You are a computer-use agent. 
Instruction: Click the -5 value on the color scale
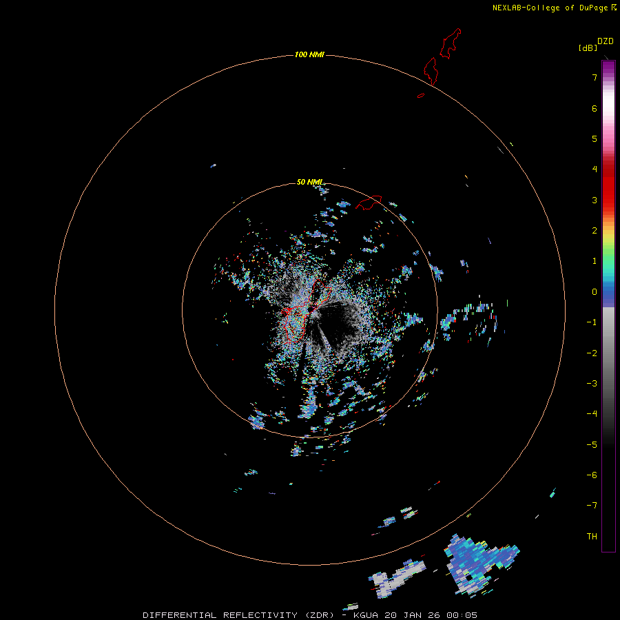tap(592, 445)
